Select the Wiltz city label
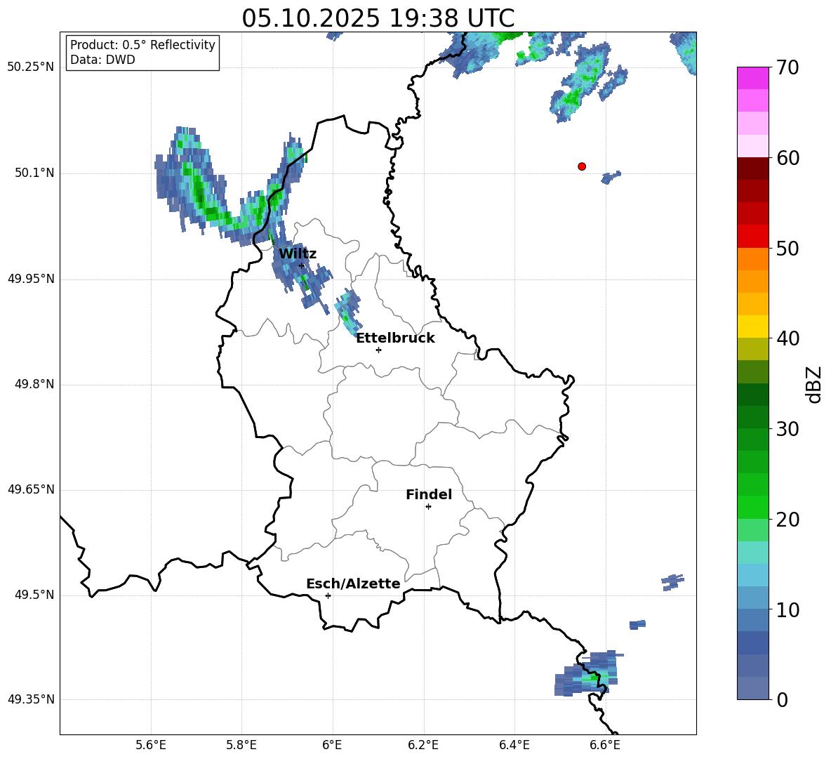Image resolution: width=831 pixels, height=759 pixels. coord(298,254)
